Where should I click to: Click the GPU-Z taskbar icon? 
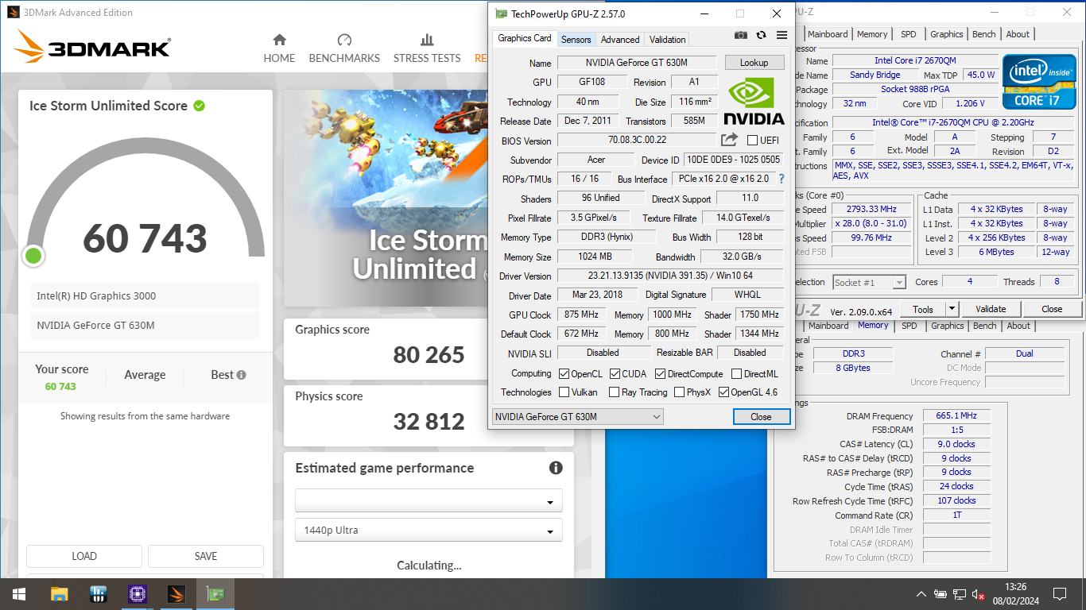coord(215,594)
